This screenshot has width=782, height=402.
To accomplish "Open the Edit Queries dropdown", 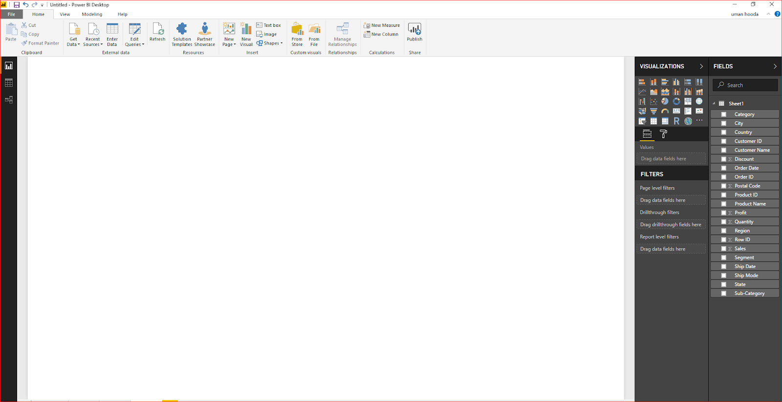I will point(134,35).
